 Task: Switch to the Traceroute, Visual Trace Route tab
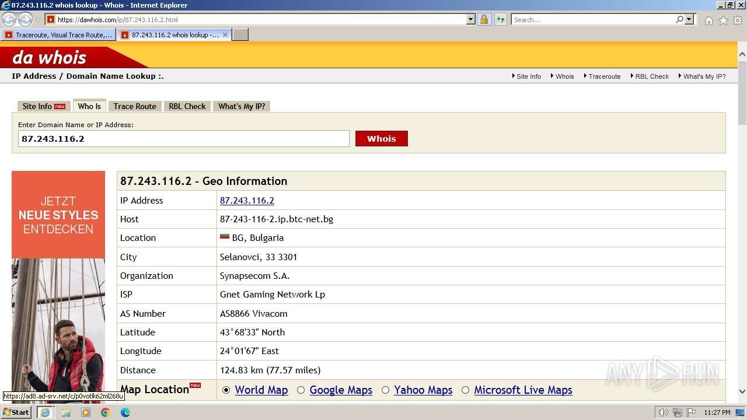58,35
